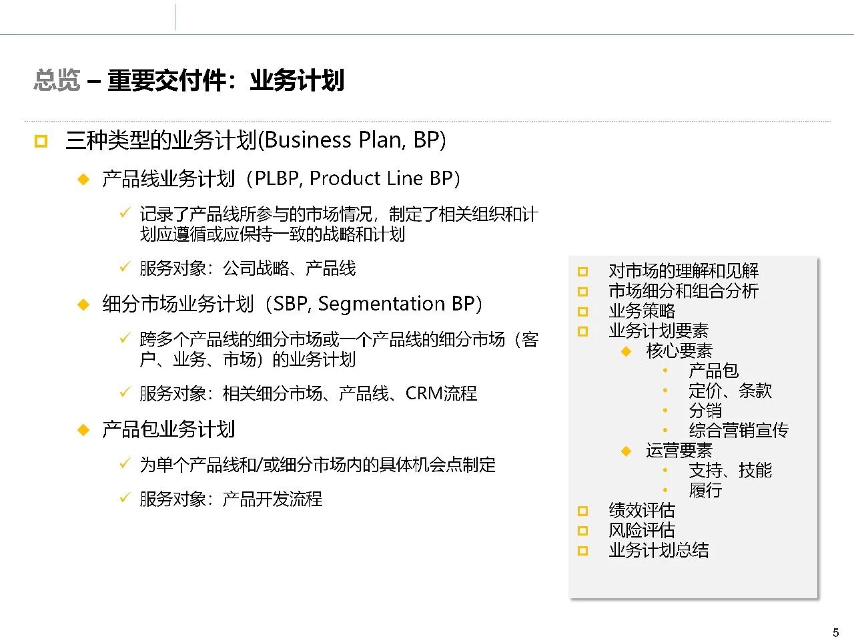This screenshot has width=854, height=641.
Task: Select the square bullet before 业务策略
Action: pos(582,311)
